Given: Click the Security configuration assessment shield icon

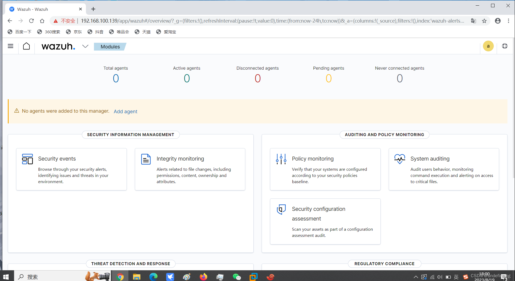Looking at the screenshot, I should coord(281,209).
